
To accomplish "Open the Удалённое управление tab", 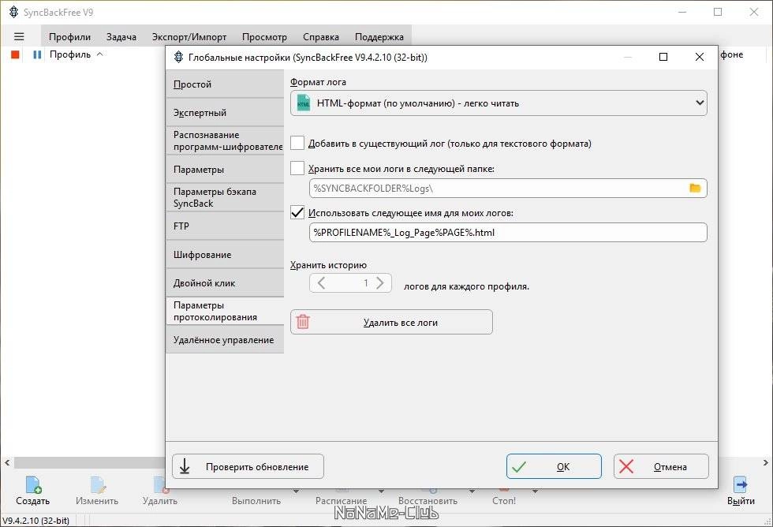I will (226, 340).
